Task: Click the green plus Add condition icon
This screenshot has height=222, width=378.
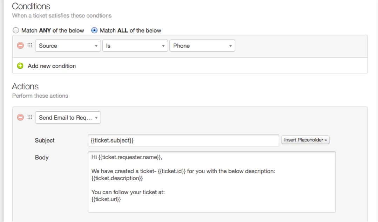Action: (20, 66)
